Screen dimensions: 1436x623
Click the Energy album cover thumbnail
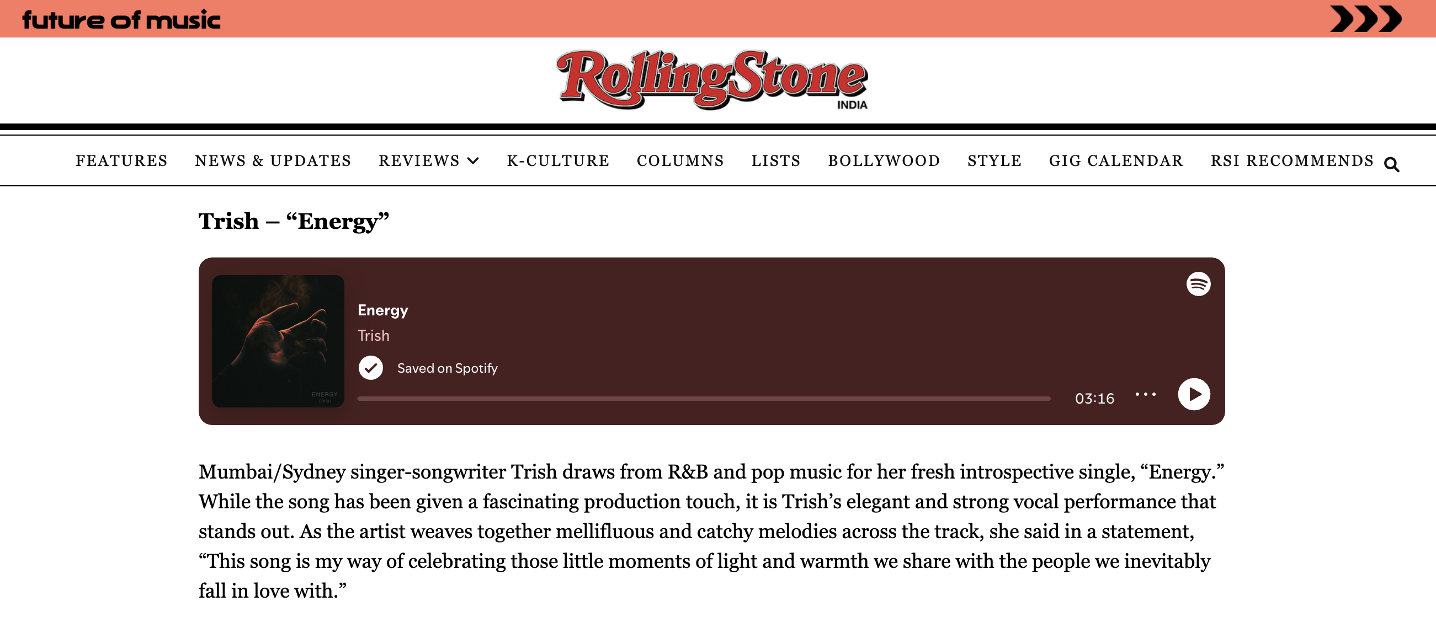tap(278, 341)
